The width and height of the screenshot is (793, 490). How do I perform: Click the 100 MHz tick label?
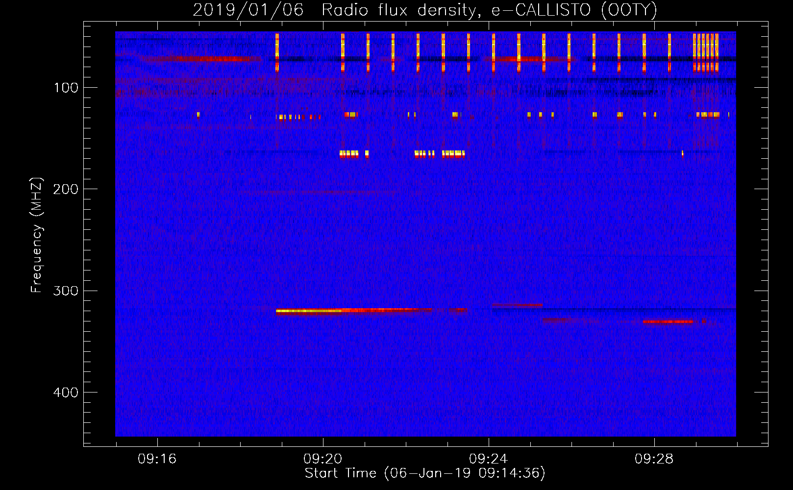point(66,88)
